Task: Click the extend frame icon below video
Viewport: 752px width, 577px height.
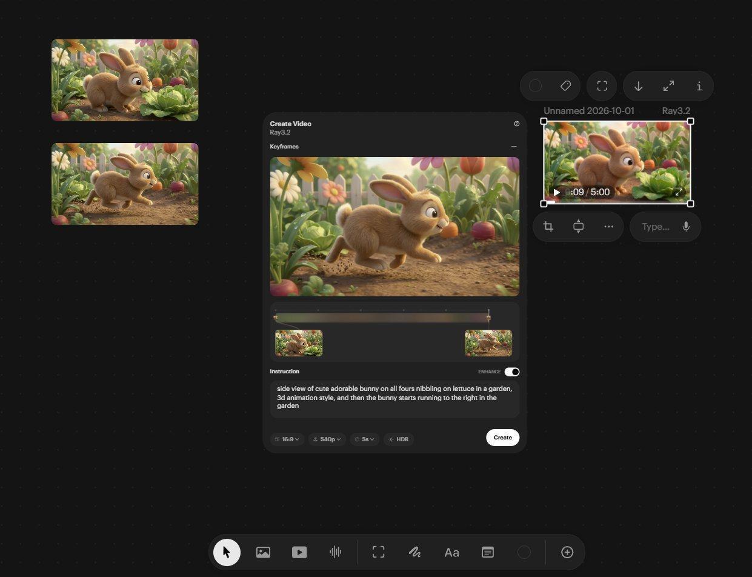Action: click(x=579, y=227)
